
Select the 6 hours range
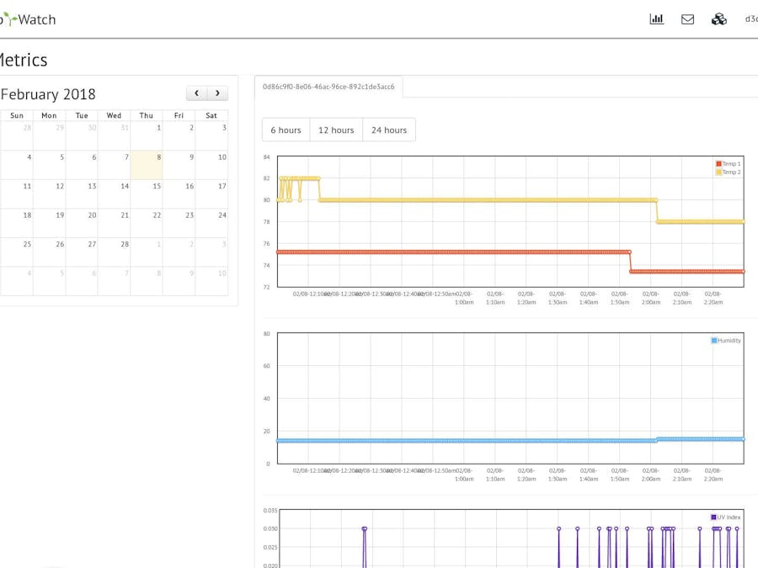286,130
